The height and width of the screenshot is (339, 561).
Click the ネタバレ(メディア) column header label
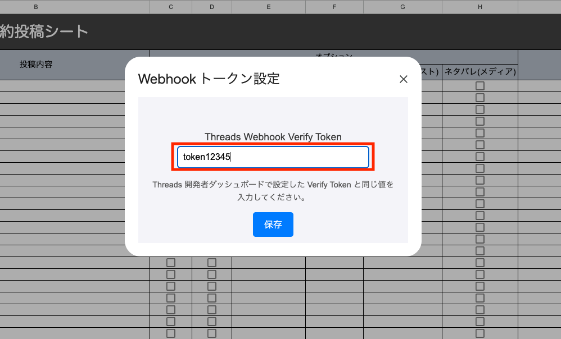479,71
